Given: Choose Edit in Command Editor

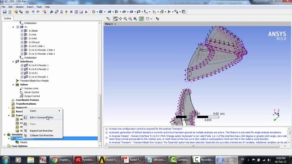Looking at the screenshot, I should (x=42, y=118).
